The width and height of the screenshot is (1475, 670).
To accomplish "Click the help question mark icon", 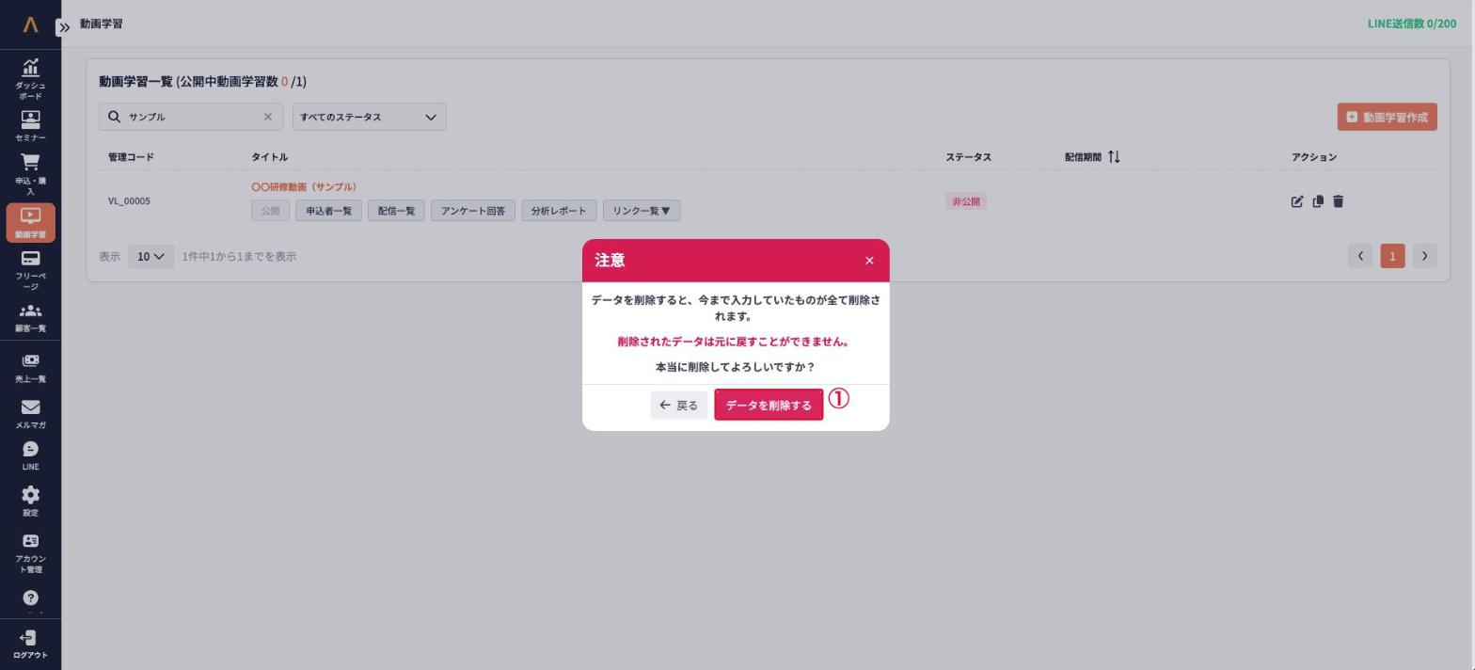I will 30,598.
